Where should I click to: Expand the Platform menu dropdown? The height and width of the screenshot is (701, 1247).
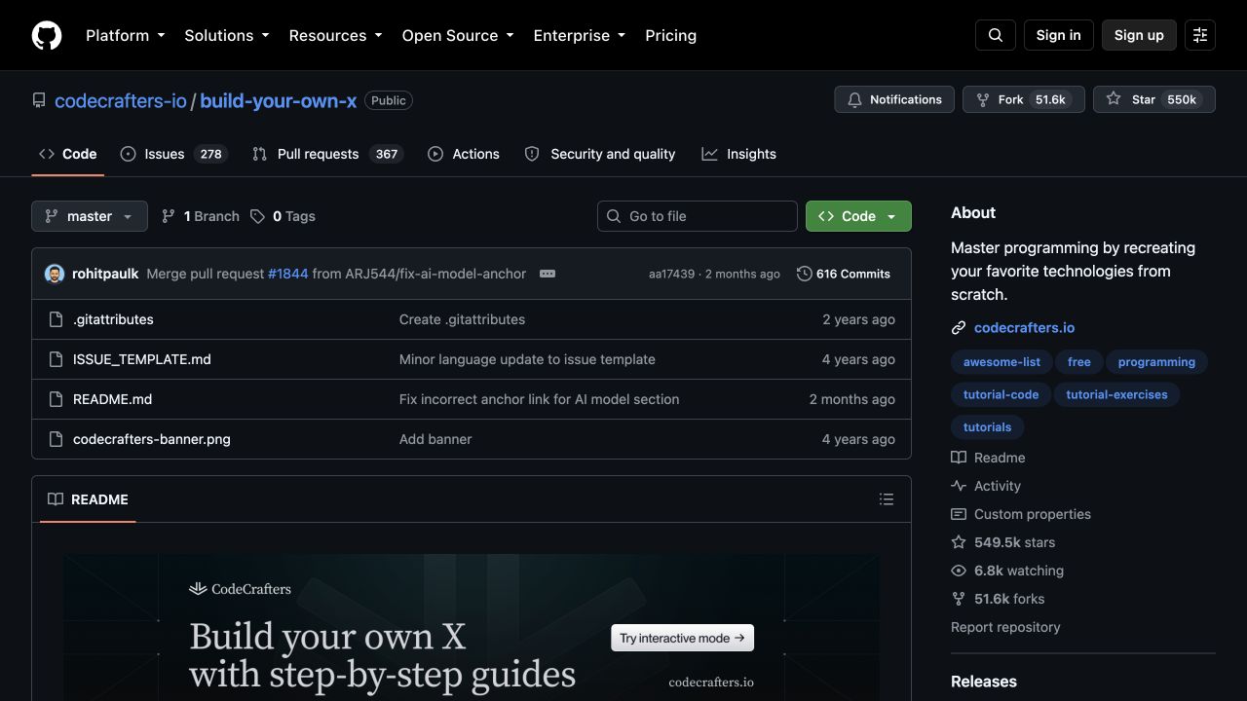tap(125, 35)
